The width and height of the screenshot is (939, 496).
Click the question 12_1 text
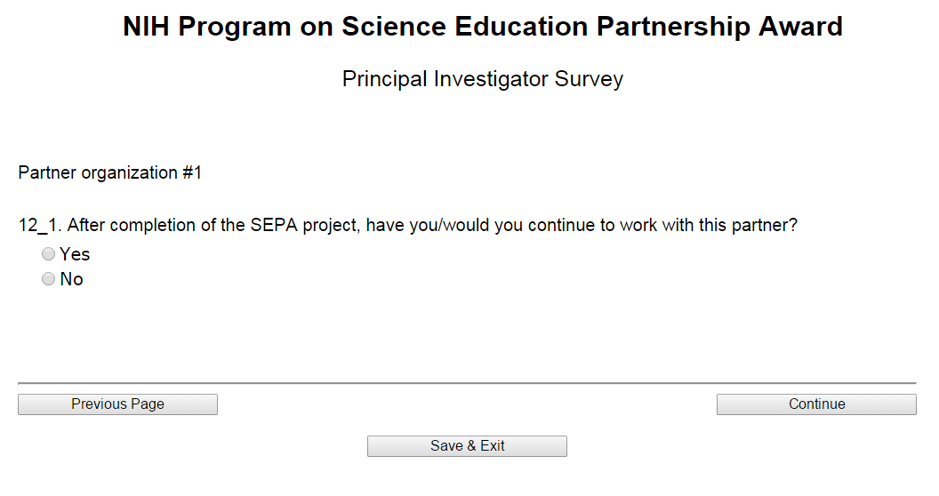pyautogui.click(x=407, y=225)
